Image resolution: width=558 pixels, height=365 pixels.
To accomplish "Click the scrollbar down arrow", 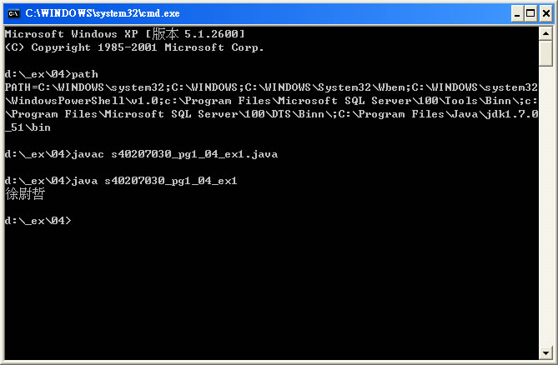I will [545, 352].
